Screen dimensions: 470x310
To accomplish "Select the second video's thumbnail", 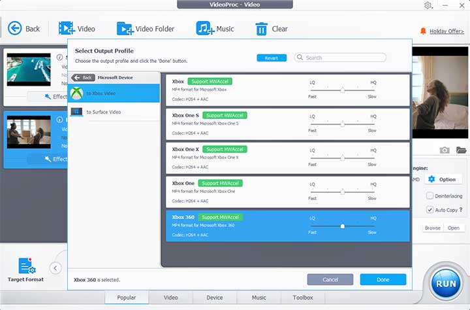I will pos(29,132).
